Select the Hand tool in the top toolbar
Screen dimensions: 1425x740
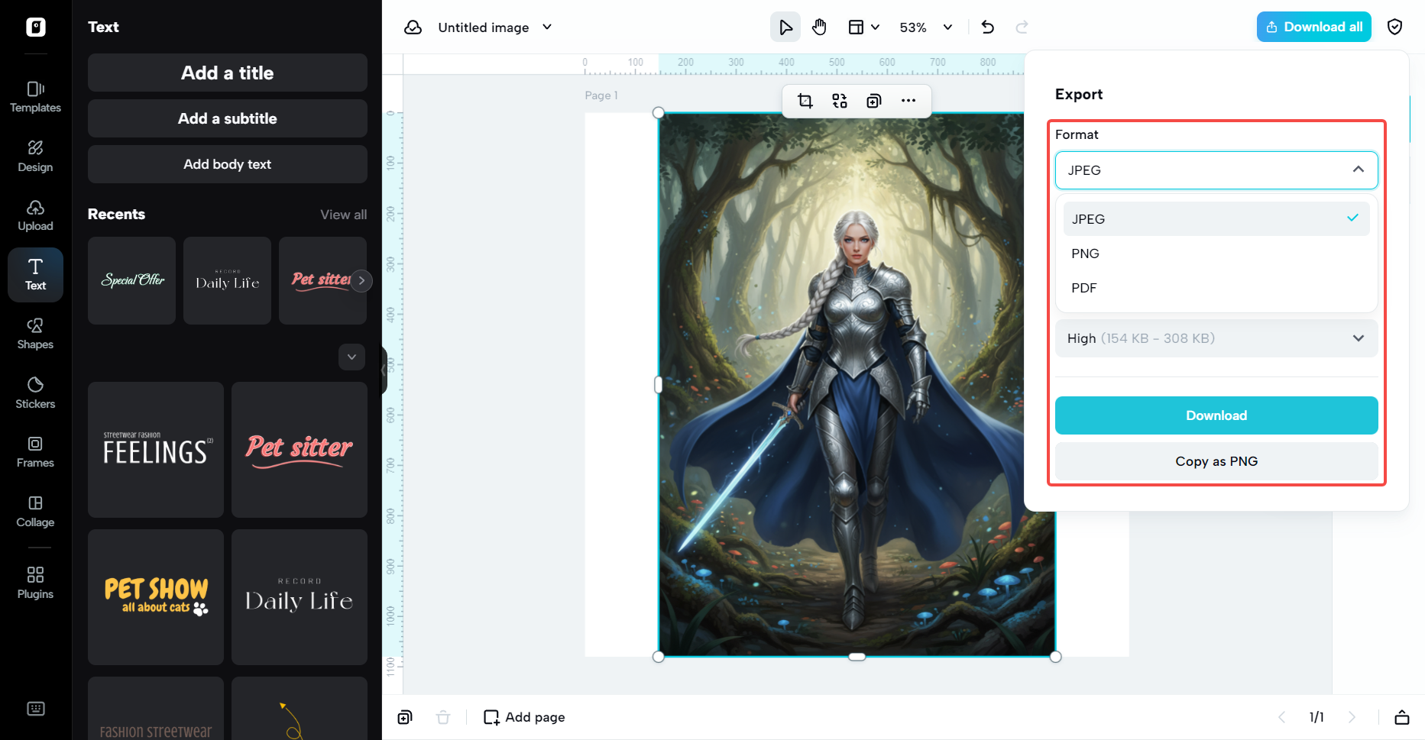[x=819, y=27]
